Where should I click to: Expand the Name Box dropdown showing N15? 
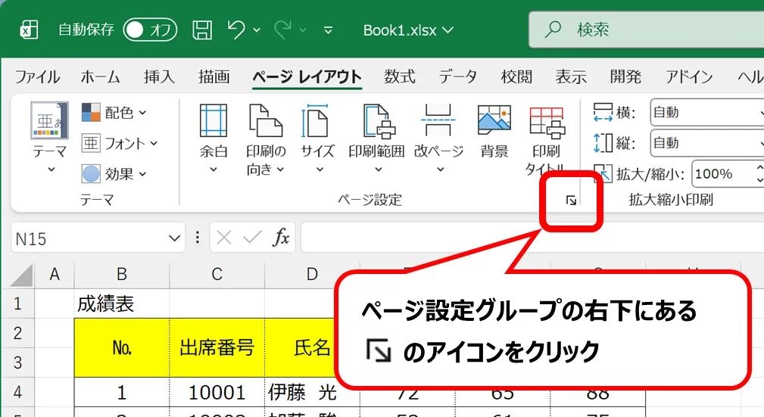(x=175, y=238)
